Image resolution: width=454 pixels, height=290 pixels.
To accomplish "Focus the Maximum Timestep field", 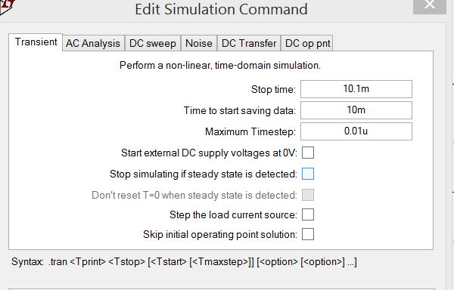I will tap(356, 131).
